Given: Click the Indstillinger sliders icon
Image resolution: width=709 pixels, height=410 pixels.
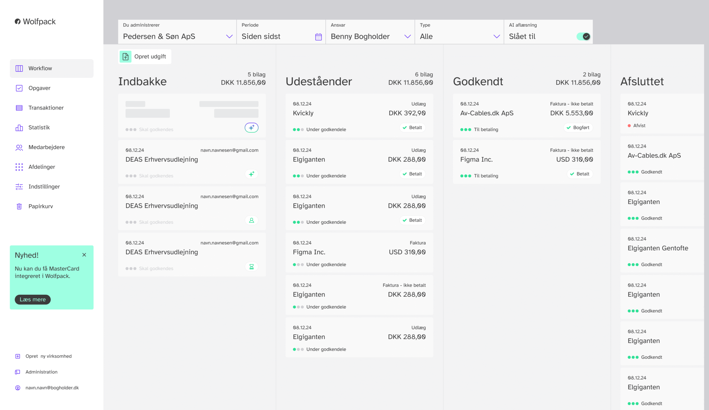Looking at the screenshot, I should (x=19, y=187).
